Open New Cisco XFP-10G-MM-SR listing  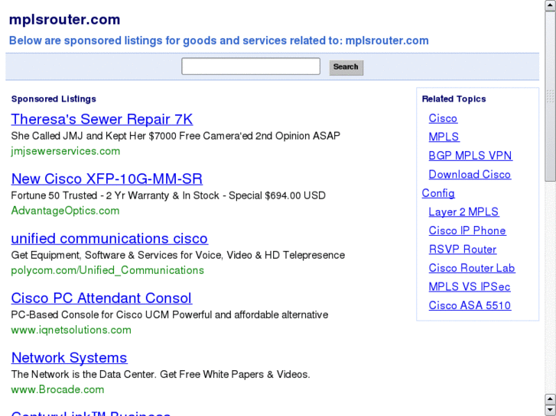pyautogui.click(x=107, y=179)
